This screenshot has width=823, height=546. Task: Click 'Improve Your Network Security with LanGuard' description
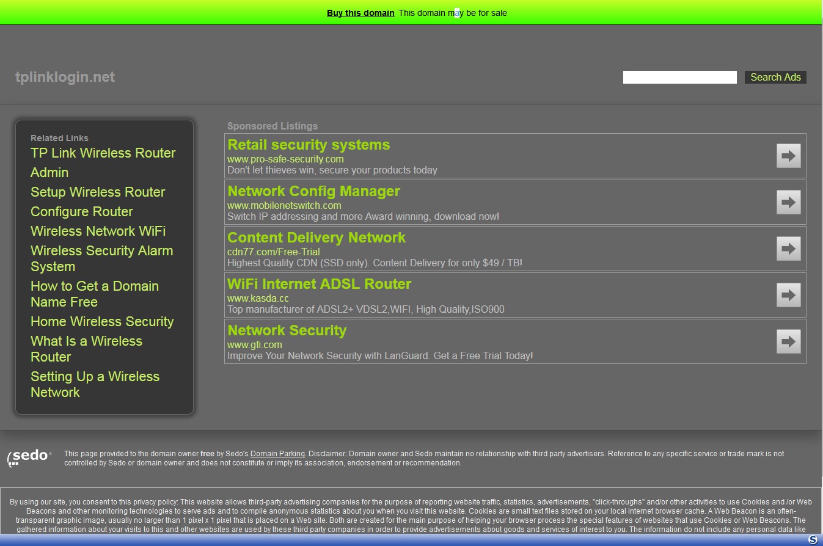tap(380, 356)
